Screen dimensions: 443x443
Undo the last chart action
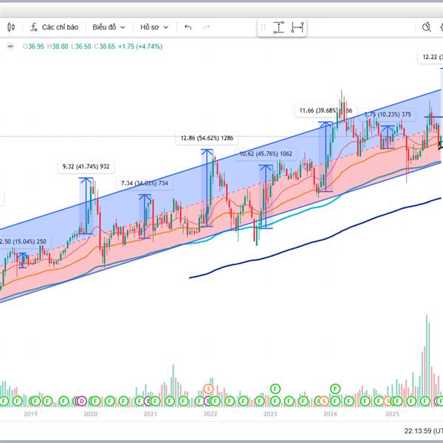[x=188, y=27]
